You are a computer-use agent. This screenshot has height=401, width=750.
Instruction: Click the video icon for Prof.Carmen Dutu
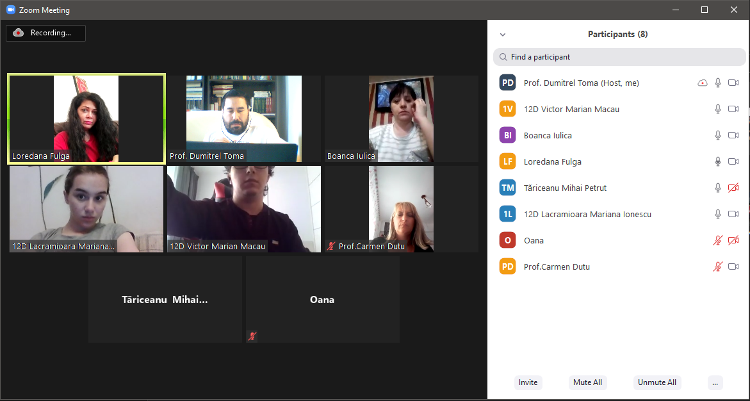[733, 266]
